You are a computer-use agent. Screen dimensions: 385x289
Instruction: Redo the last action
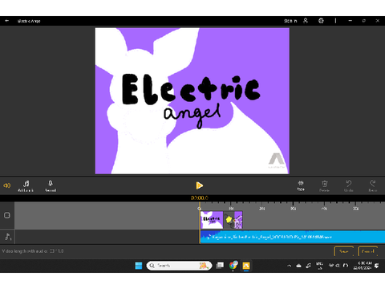(x=372, y=186)
